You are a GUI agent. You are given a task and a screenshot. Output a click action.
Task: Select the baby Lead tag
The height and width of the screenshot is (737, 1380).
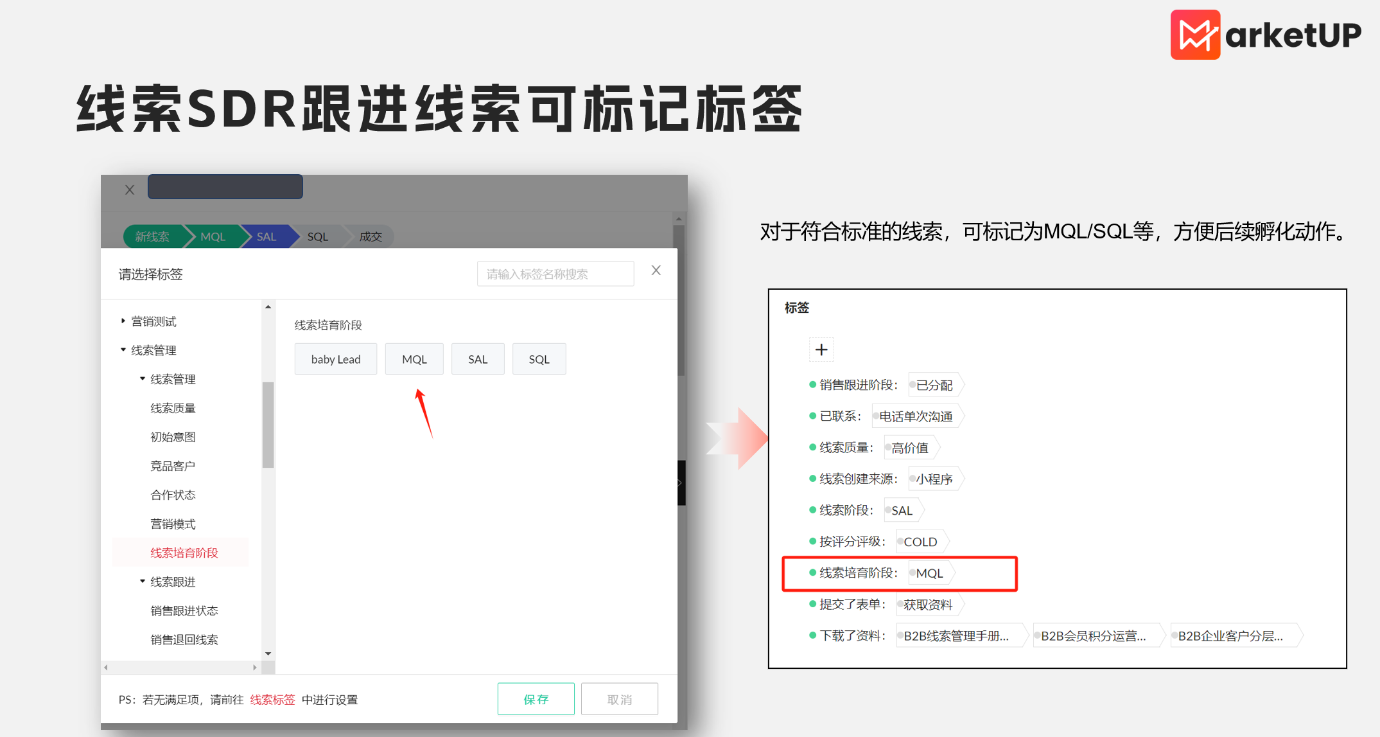(336, 359)
